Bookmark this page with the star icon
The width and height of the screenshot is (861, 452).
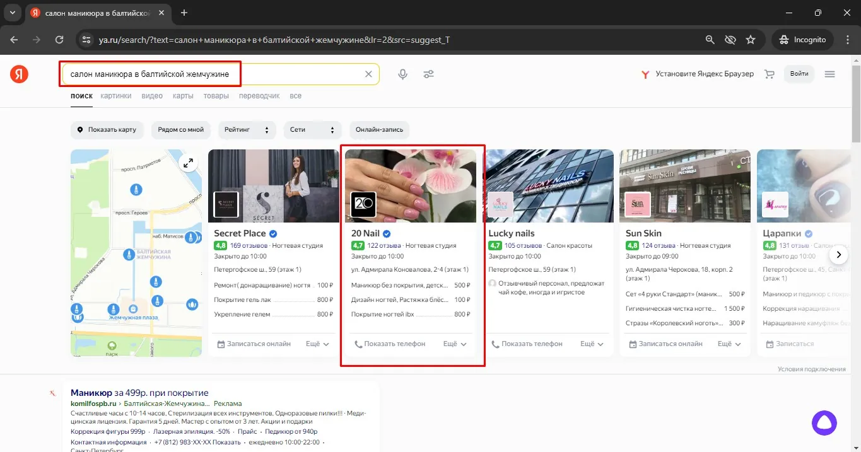pos(751,40)
